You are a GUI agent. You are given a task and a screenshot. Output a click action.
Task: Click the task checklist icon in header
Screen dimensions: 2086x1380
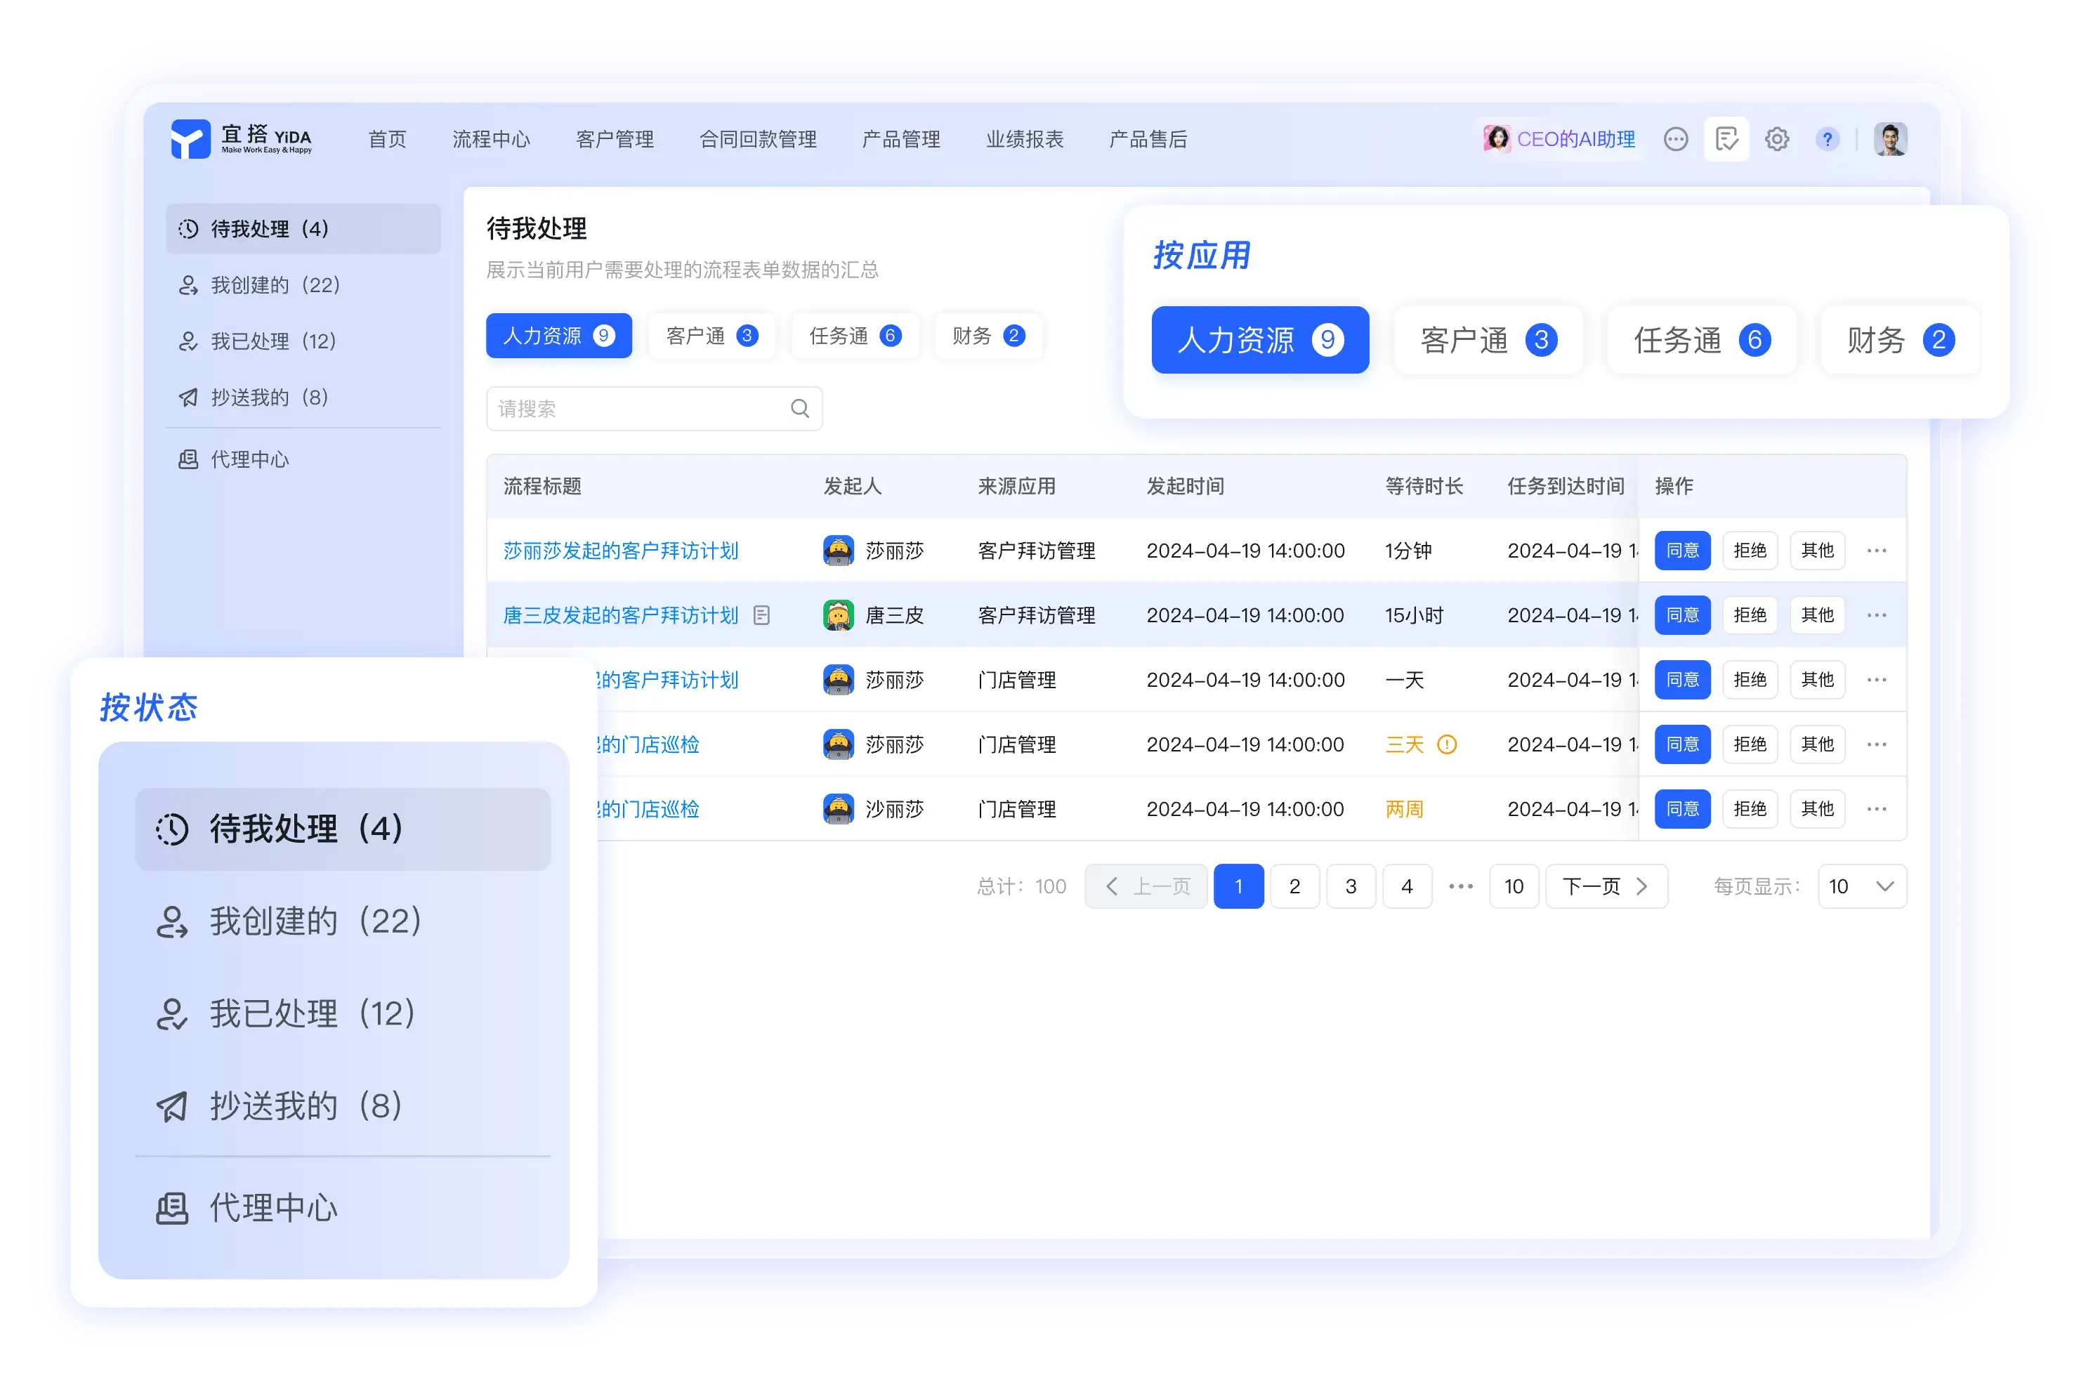tap(1726, 139)
